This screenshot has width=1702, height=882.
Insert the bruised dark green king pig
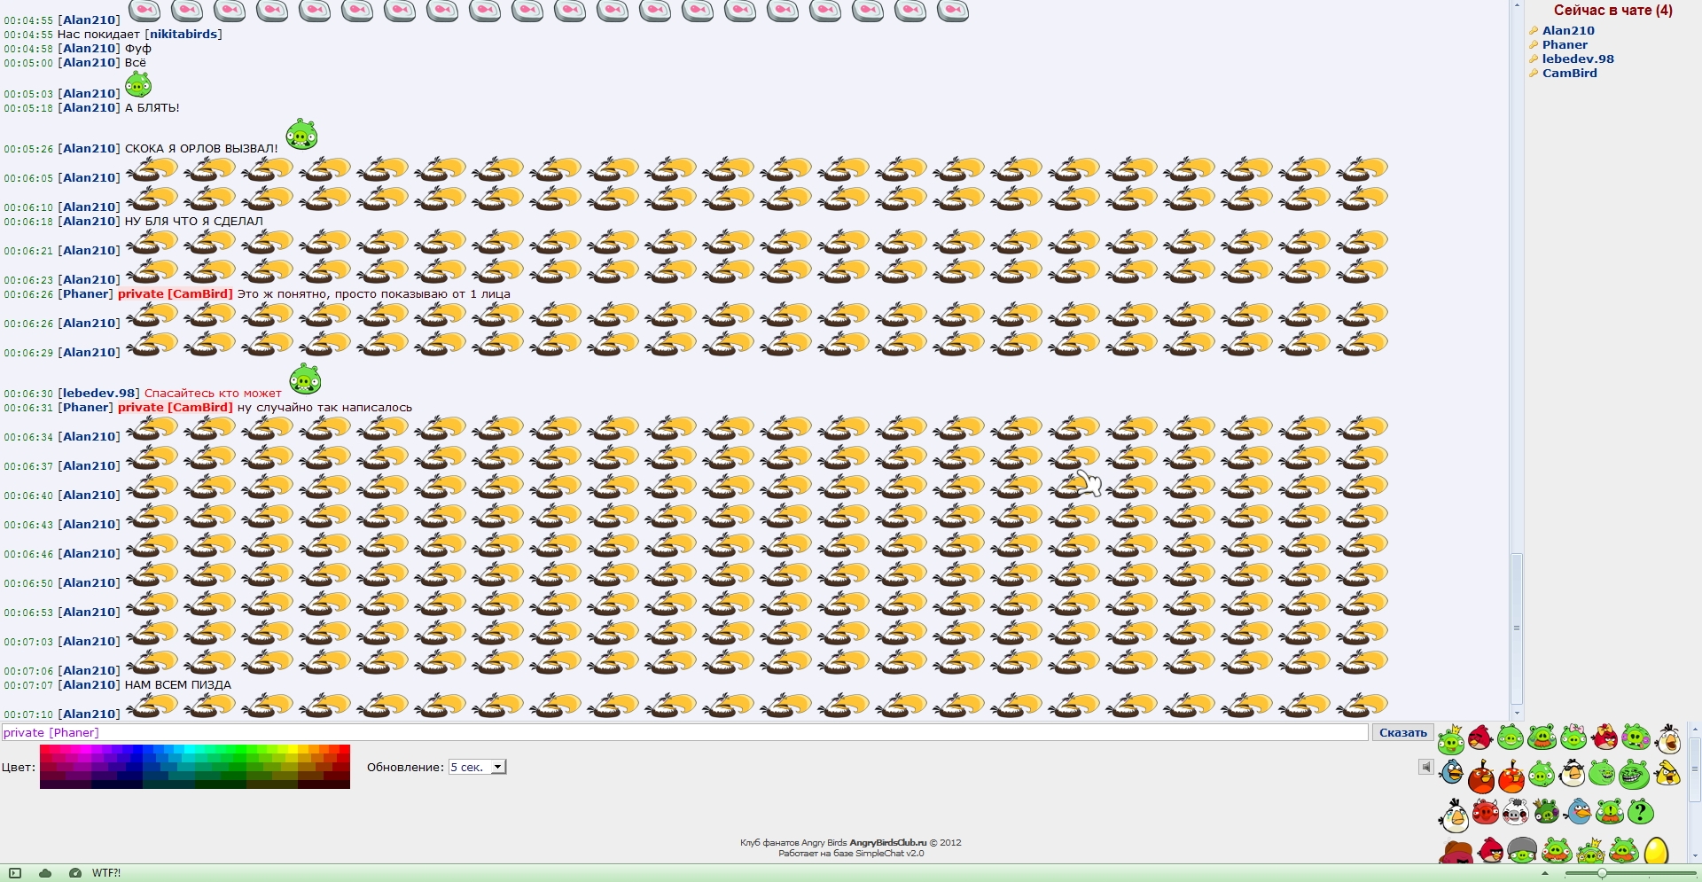pyautogui.click(x=1546, y=811)
